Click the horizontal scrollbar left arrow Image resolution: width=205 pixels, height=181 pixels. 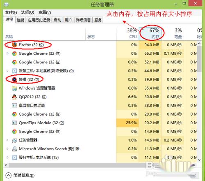pyautogui.click(x=6, y=165)
